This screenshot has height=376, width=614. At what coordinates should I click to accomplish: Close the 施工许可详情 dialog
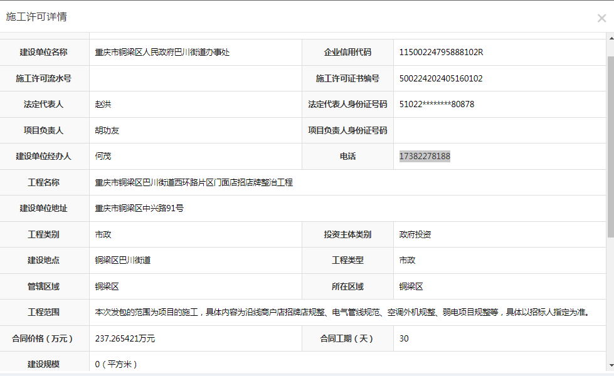coord(601,18)
